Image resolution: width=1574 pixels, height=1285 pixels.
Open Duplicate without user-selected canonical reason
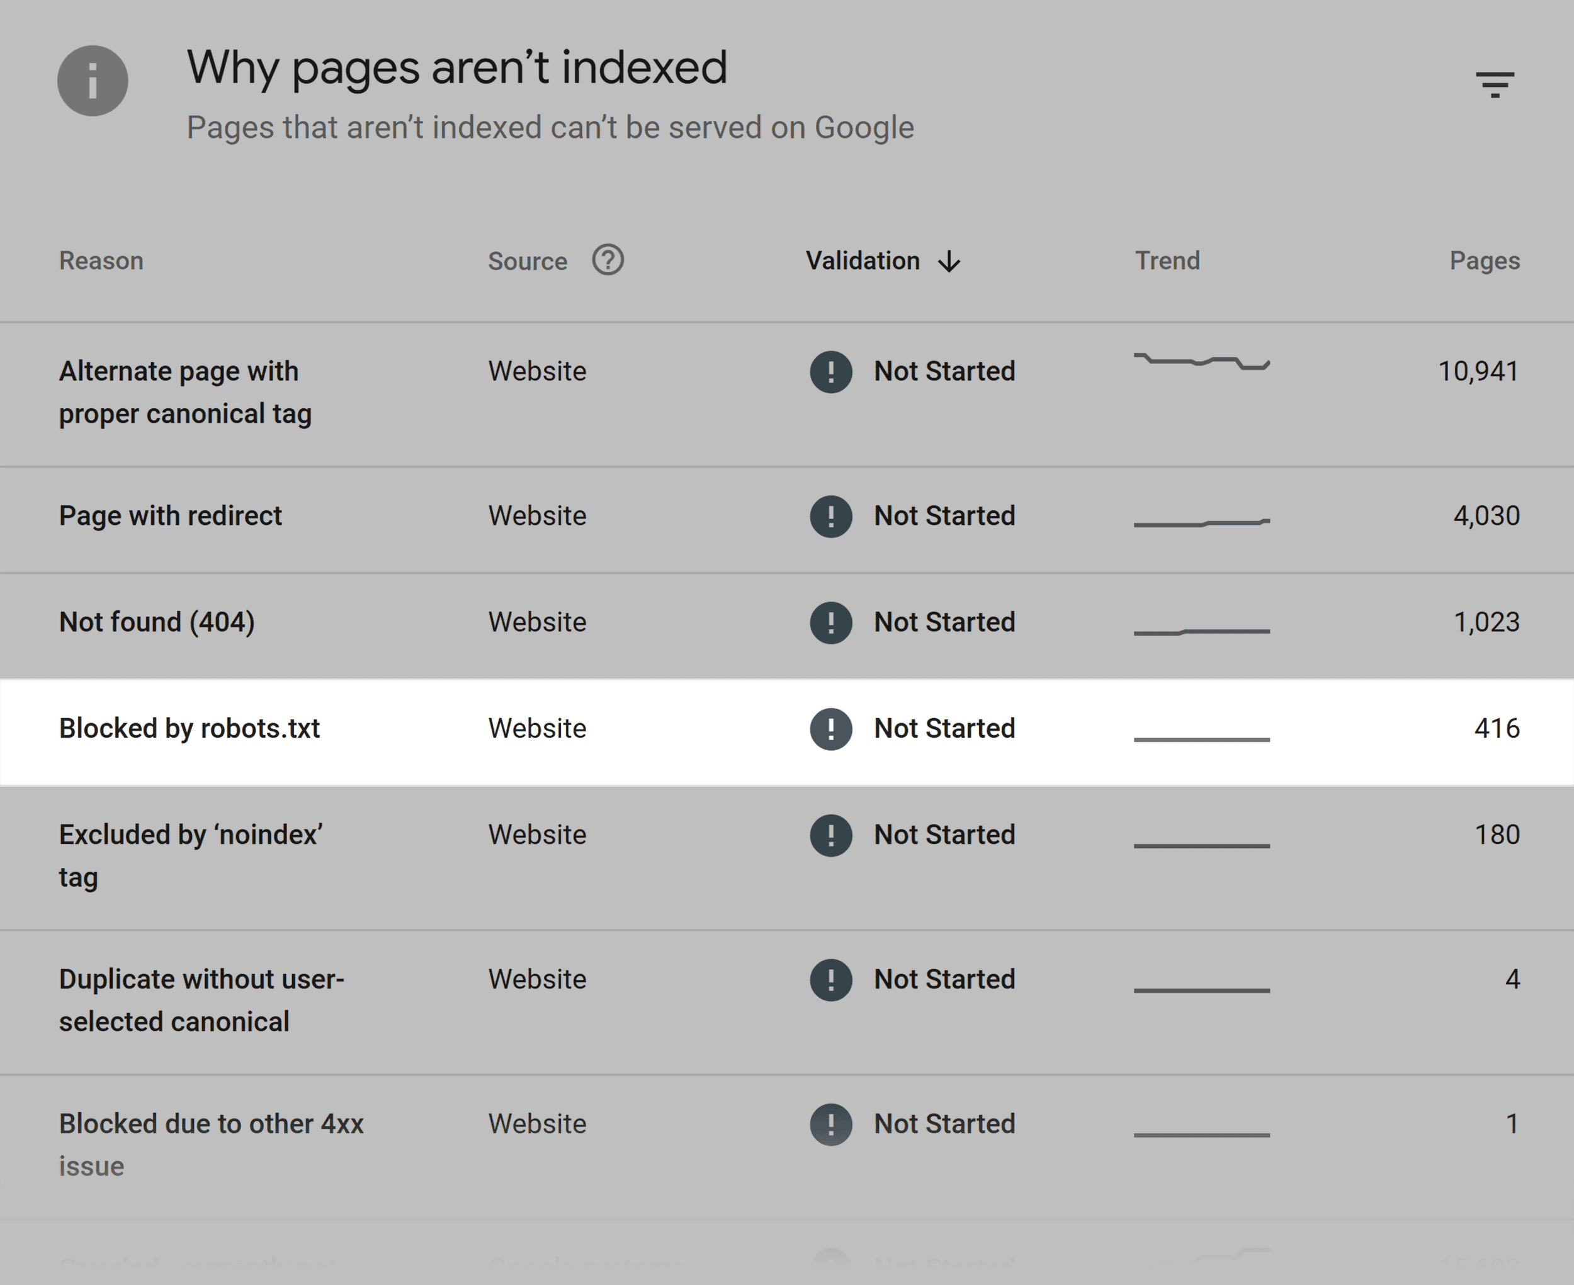pos(202,1000)
